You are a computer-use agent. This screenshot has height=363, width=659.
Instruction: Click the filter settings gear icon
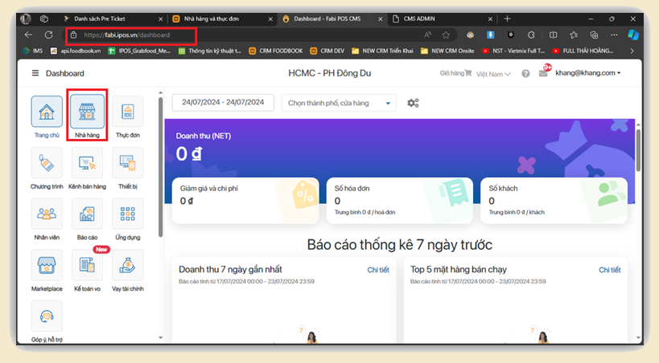[413, 103]
